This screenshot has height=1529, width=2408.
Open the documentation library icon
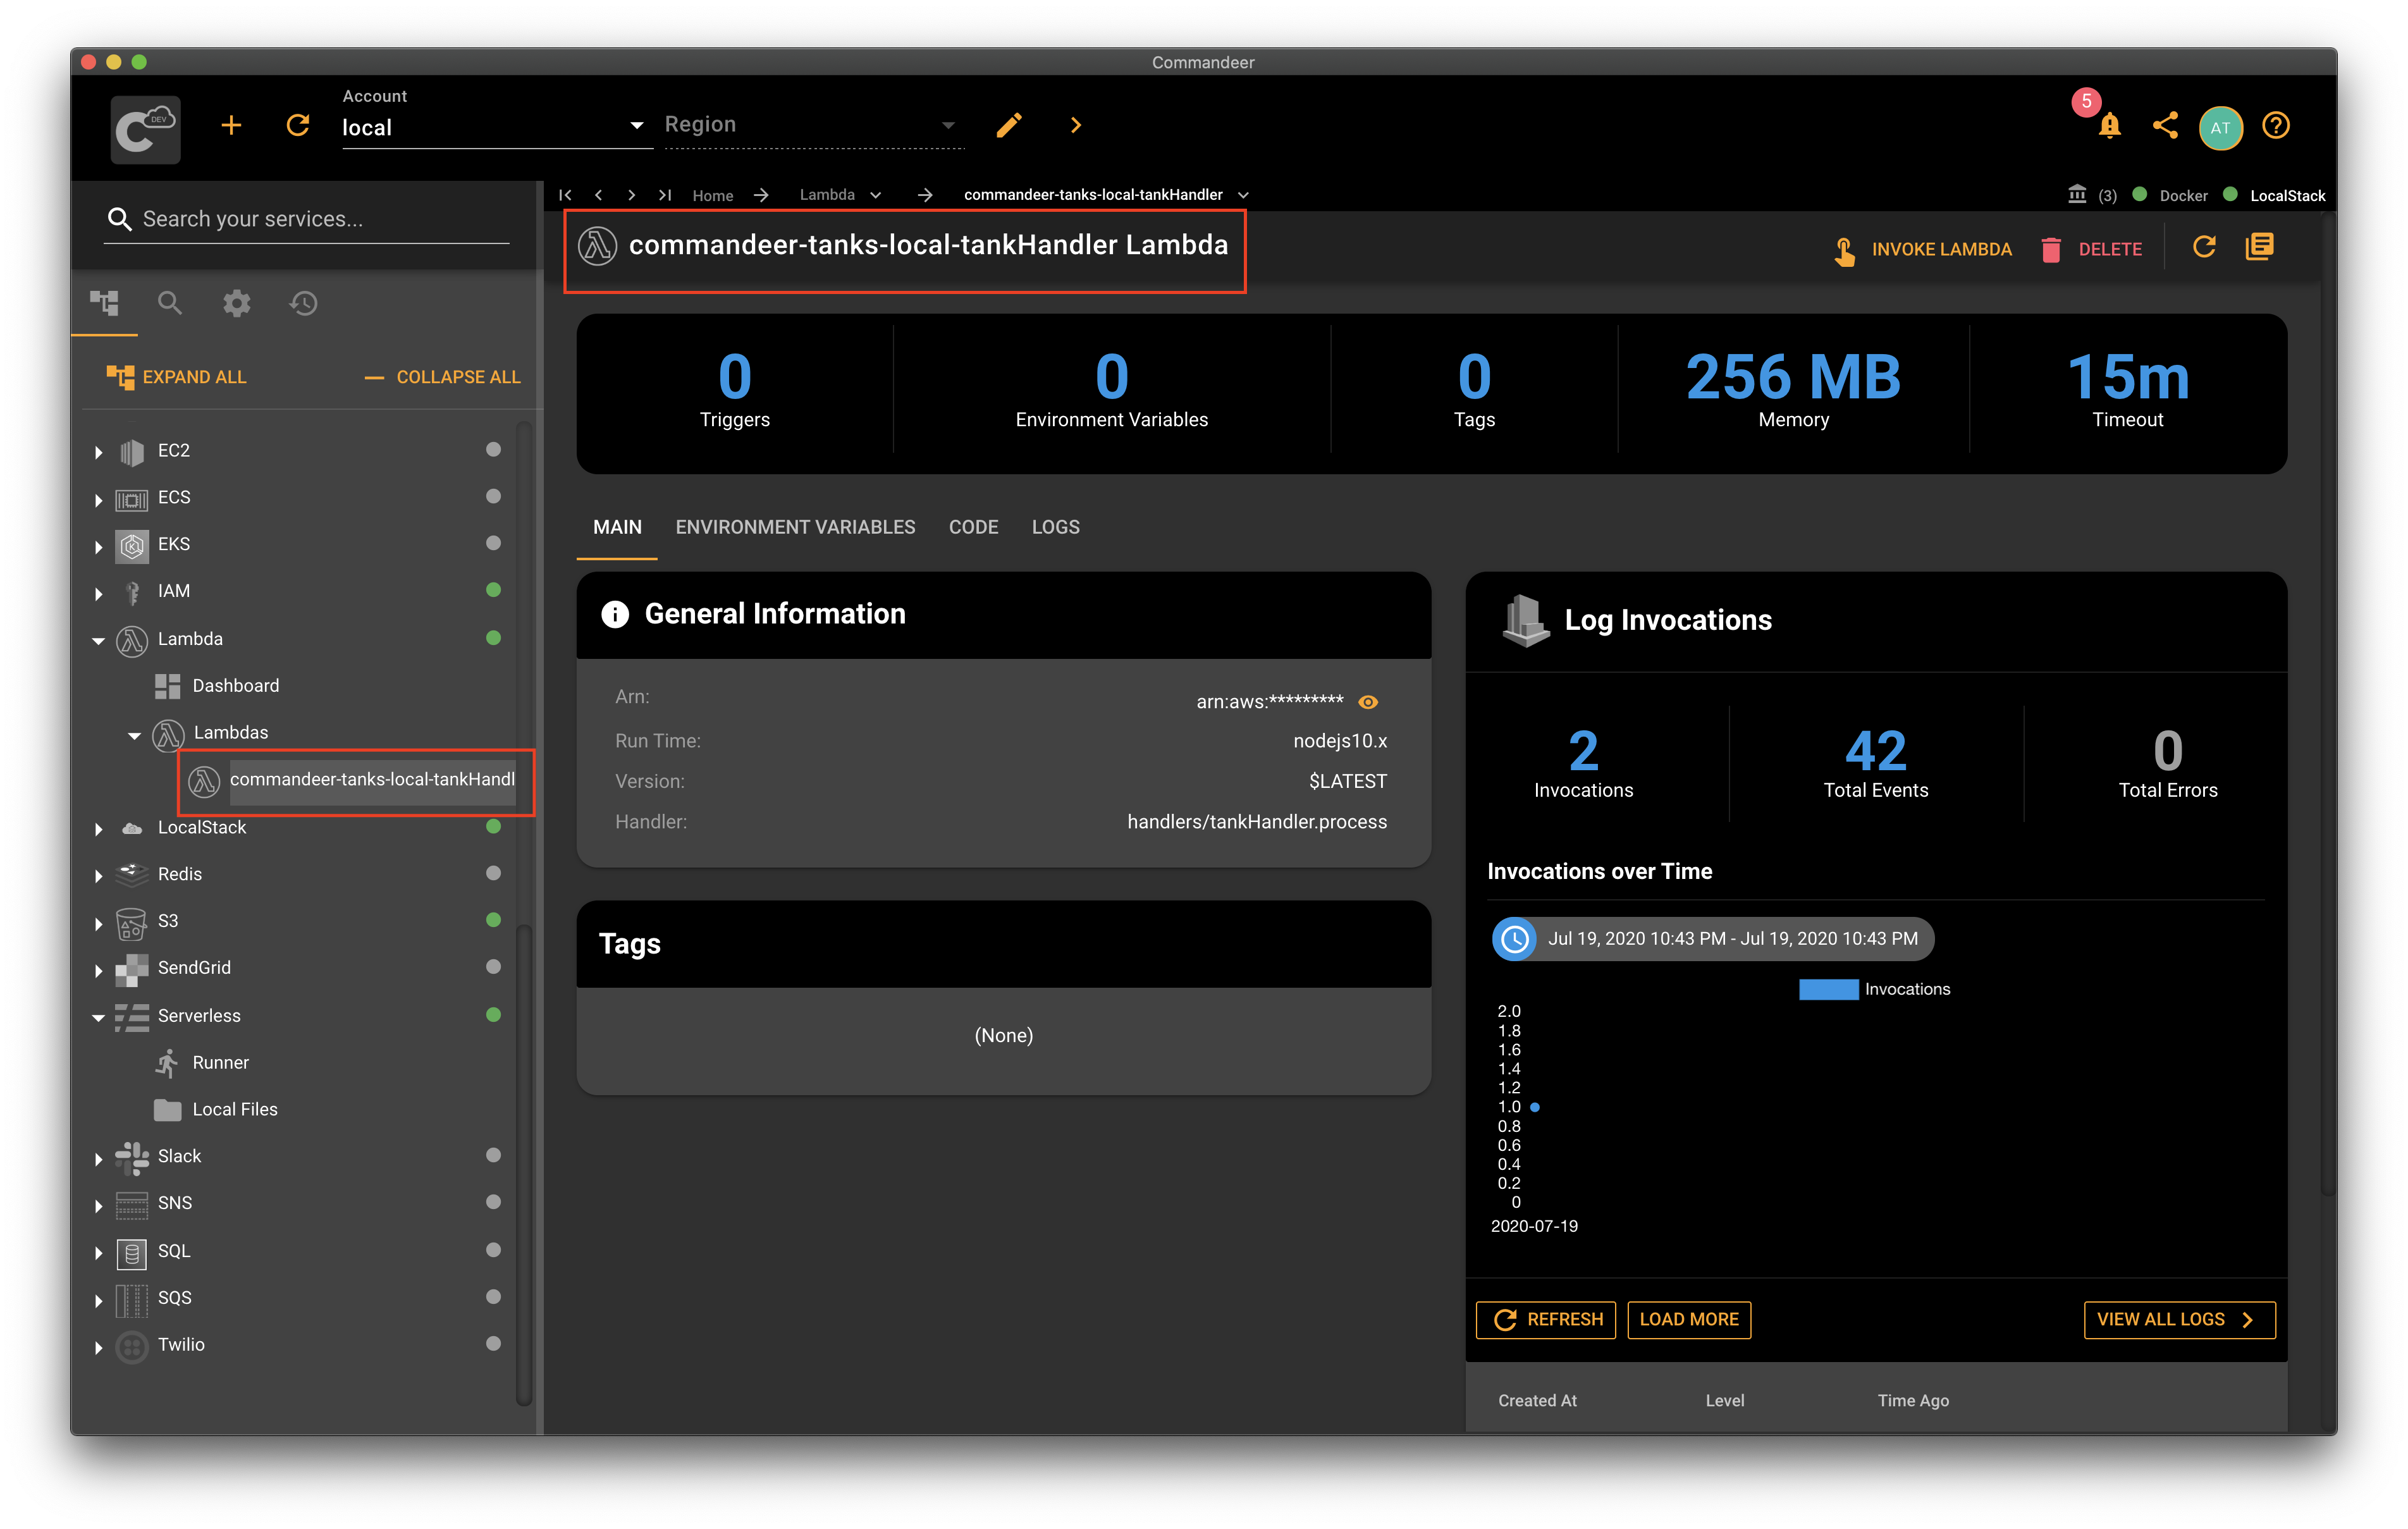coord(2259,247)
